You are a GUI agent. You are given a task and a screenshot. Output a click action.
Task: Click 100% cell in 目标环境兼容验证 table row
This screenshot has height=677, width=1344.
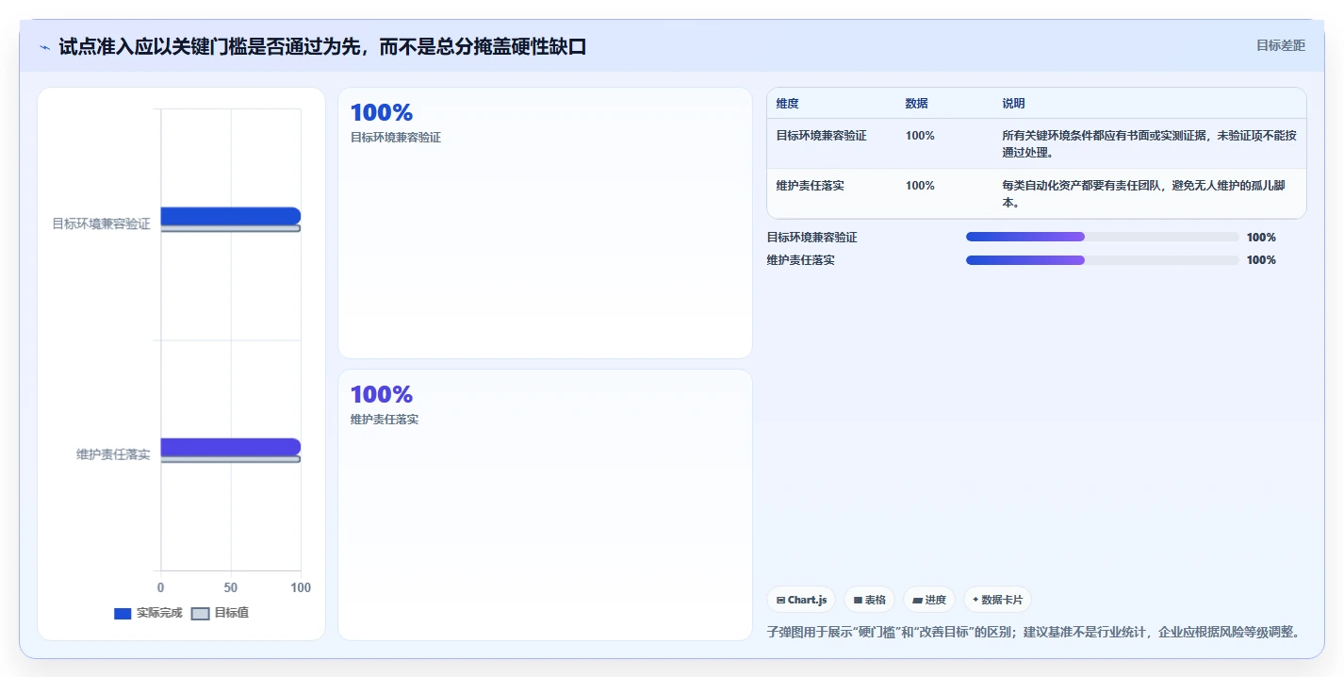pyautogui.click(x=920, y=136)
